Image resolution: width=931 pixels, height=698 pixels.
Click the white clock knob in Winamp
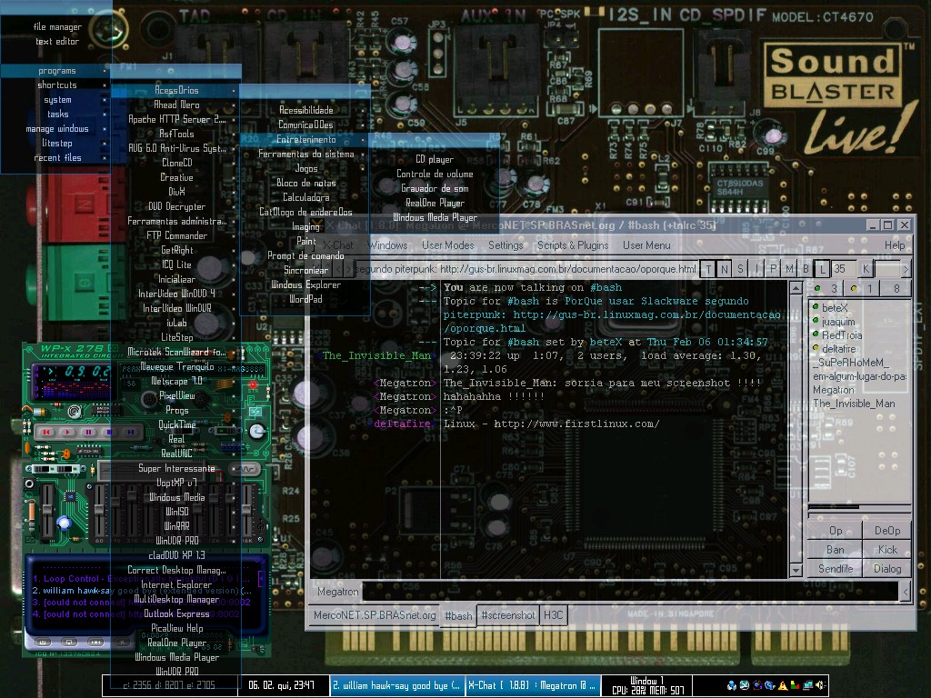click(x=255, y=432)
